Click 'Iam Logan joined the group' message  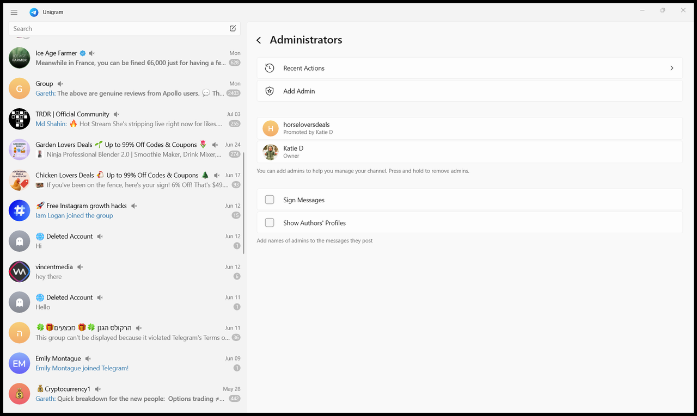[x=74, y=215]
